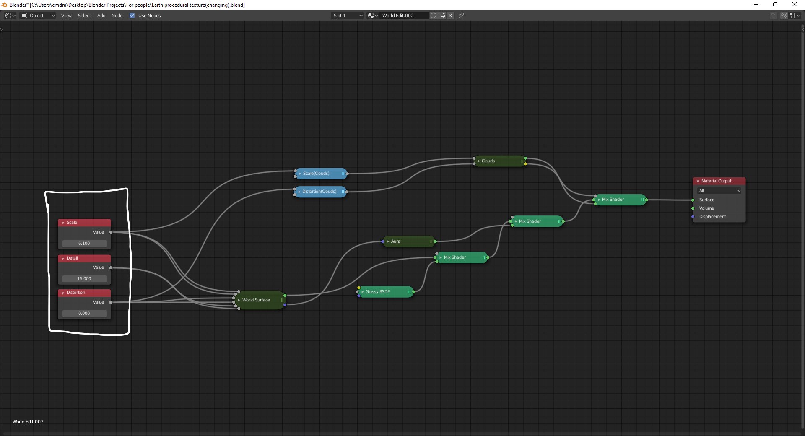Viewport: 805px width, 436px height.
Task: Collapse the Material Output node
Action: pos(698,182)
